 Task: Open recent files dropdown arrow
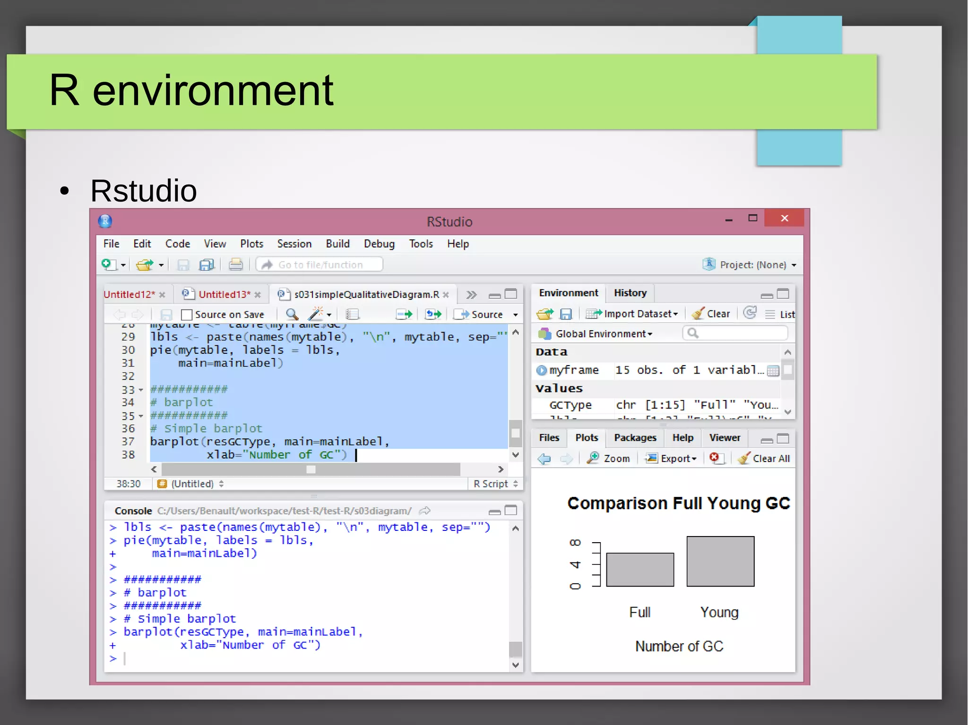(x=161, y=265)
